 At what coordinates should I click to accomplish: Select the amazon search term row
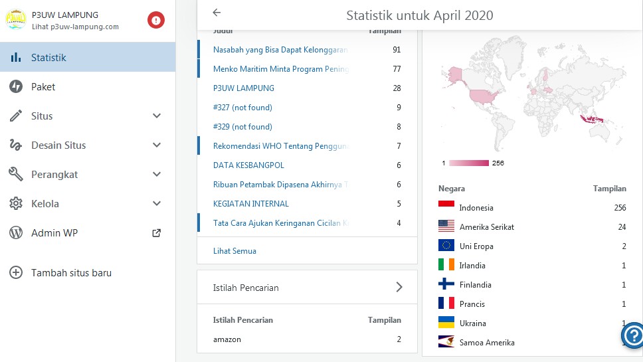point(307,339)
